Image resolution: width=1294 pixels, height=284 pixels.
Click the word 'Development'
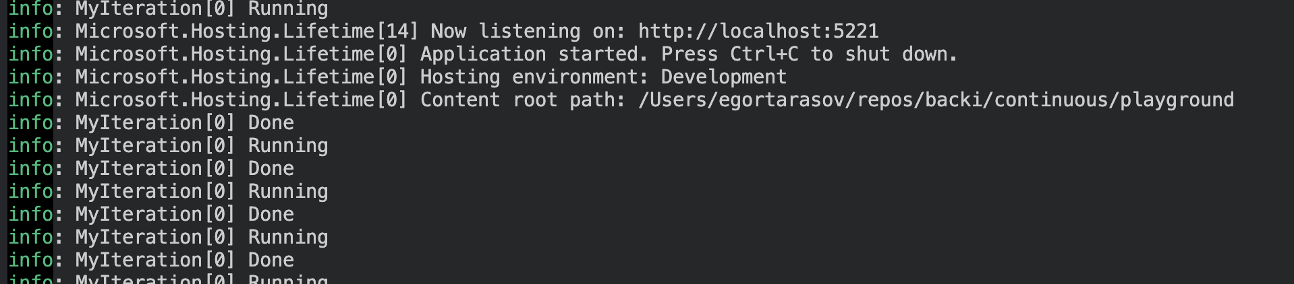click(x=724, y=77)
